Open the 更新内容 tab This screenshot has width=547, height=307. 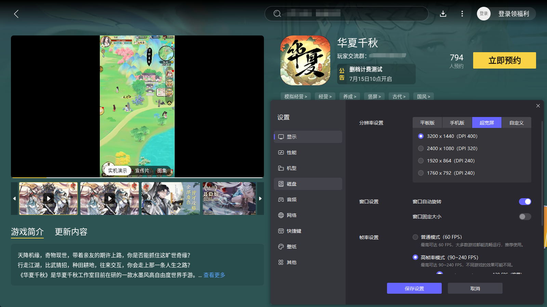[x=71, y=232]
